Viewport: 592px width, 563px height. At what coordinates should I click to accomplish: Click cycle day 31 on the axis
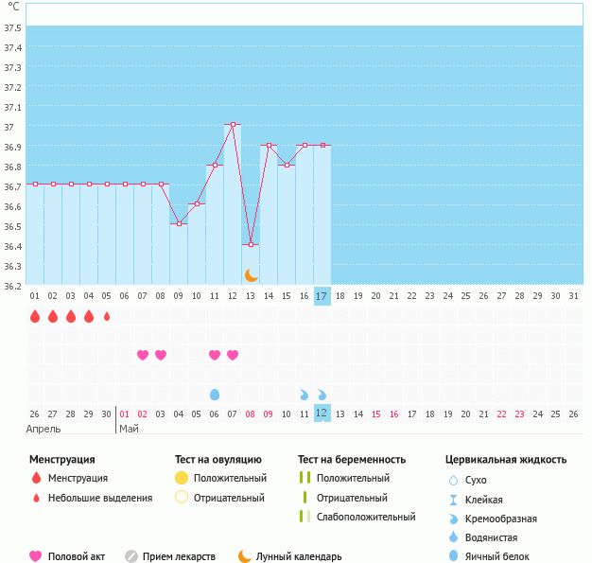(x=573, y=296)
